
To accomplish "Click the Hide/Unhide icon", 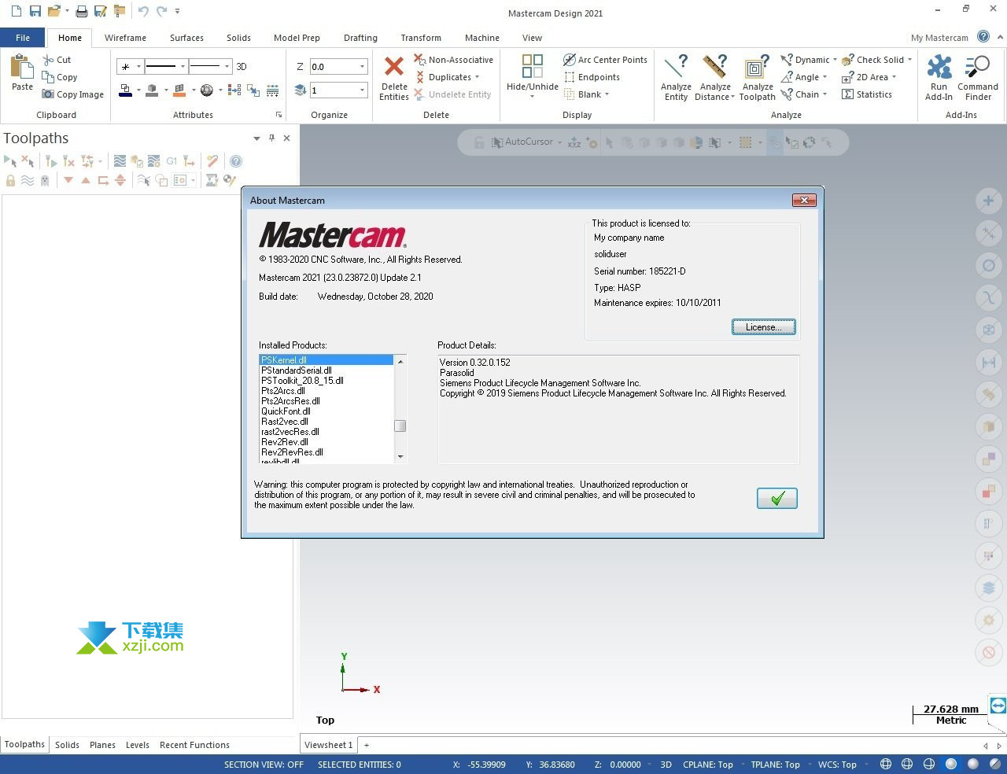I will (x=533, y=67).
